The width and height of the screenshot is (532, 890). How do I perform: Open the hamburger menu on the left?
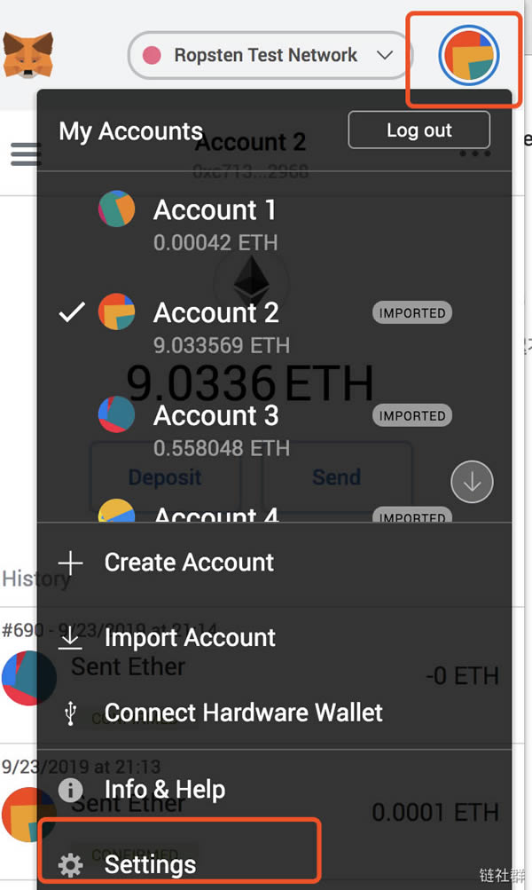(26, 154)
